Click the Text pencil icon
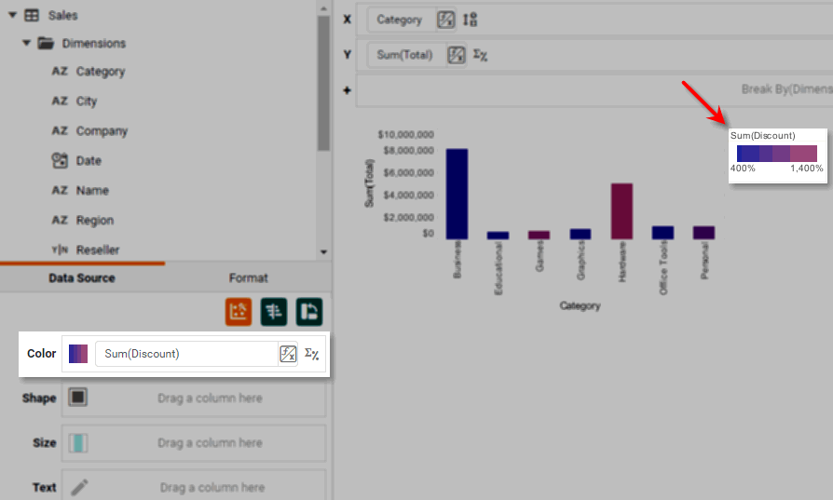833x500 pixels. 79,487
